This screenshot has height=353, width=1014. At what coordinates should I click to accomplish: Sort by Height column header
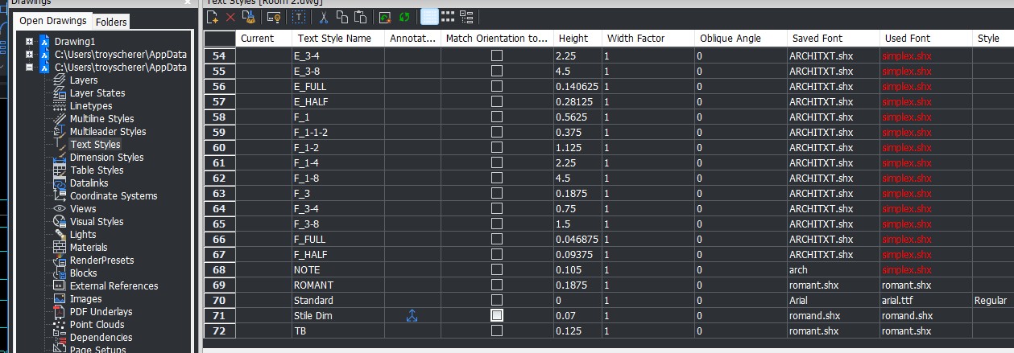pos(577,38)
